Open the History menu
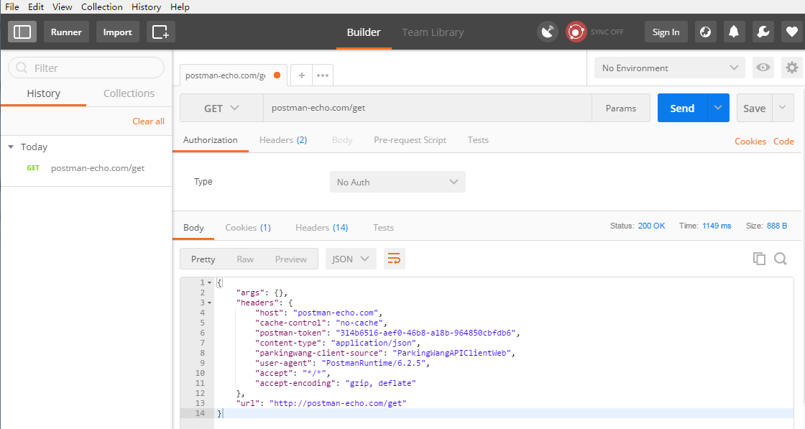Image resolution: width=805 pixels, height=429 pixels. (147, 6)
